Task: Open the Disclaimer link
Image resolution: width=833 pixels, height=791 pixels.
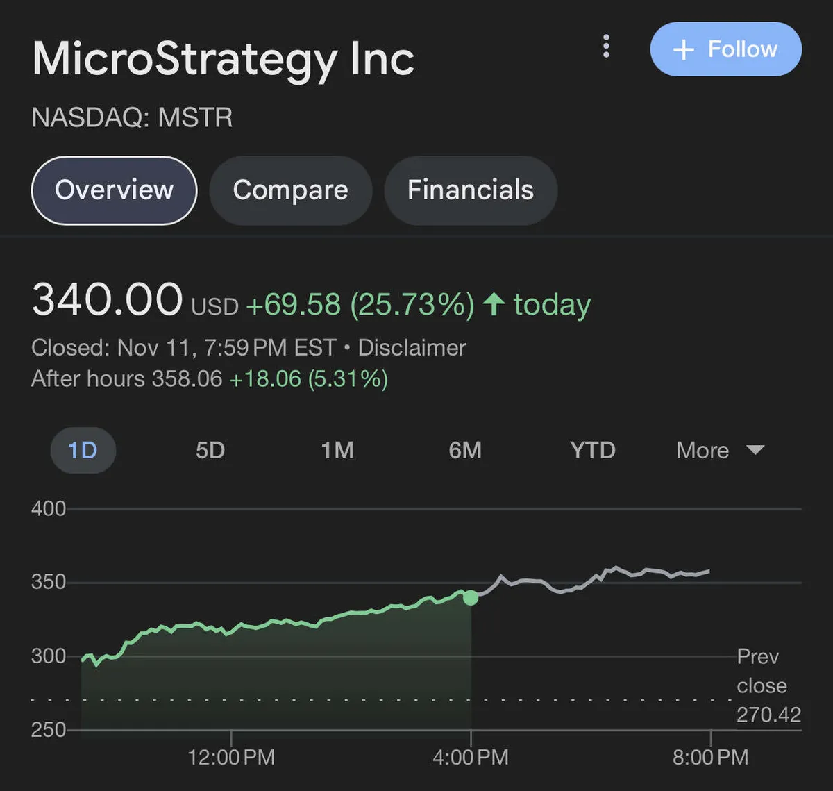Action: point(412,347)
